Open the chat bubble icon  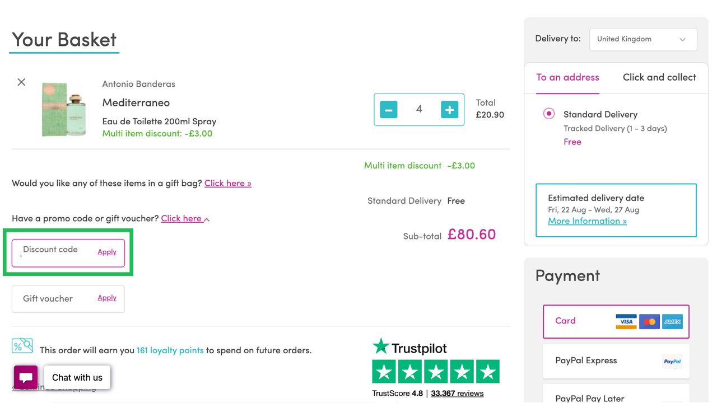[x=26, y=377]
